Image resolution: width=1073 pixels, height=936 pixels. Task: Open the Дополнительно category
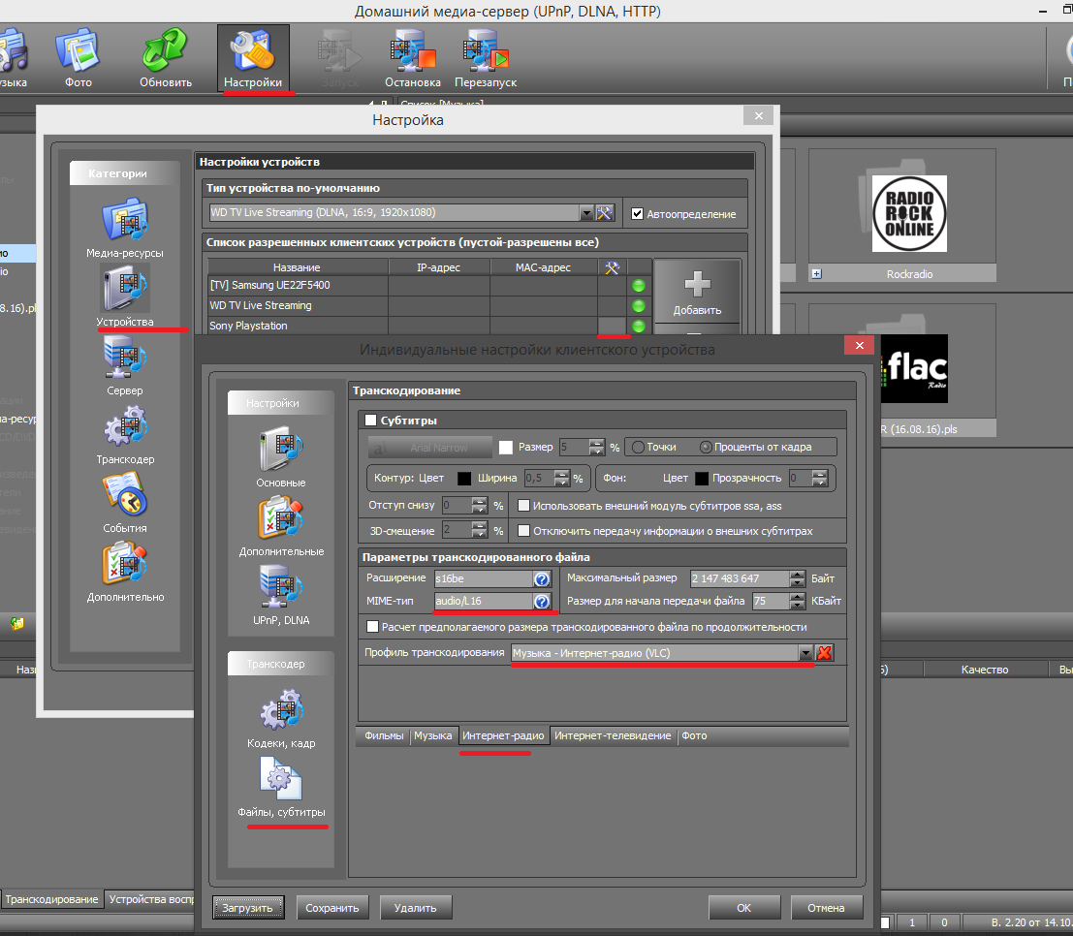[125, 572]
